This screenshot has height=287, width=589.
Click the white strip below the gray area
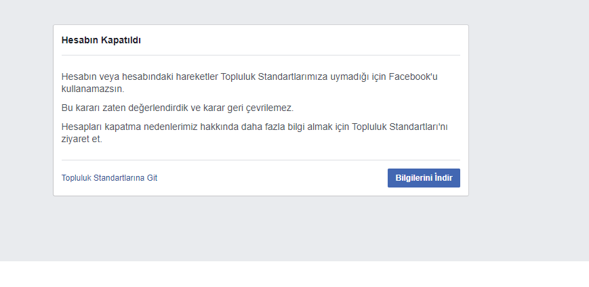[294, 274]
